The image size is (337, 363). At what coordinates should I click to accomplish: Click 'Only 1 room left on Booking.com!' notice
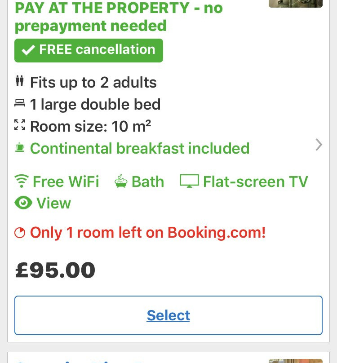coord(147,233)
